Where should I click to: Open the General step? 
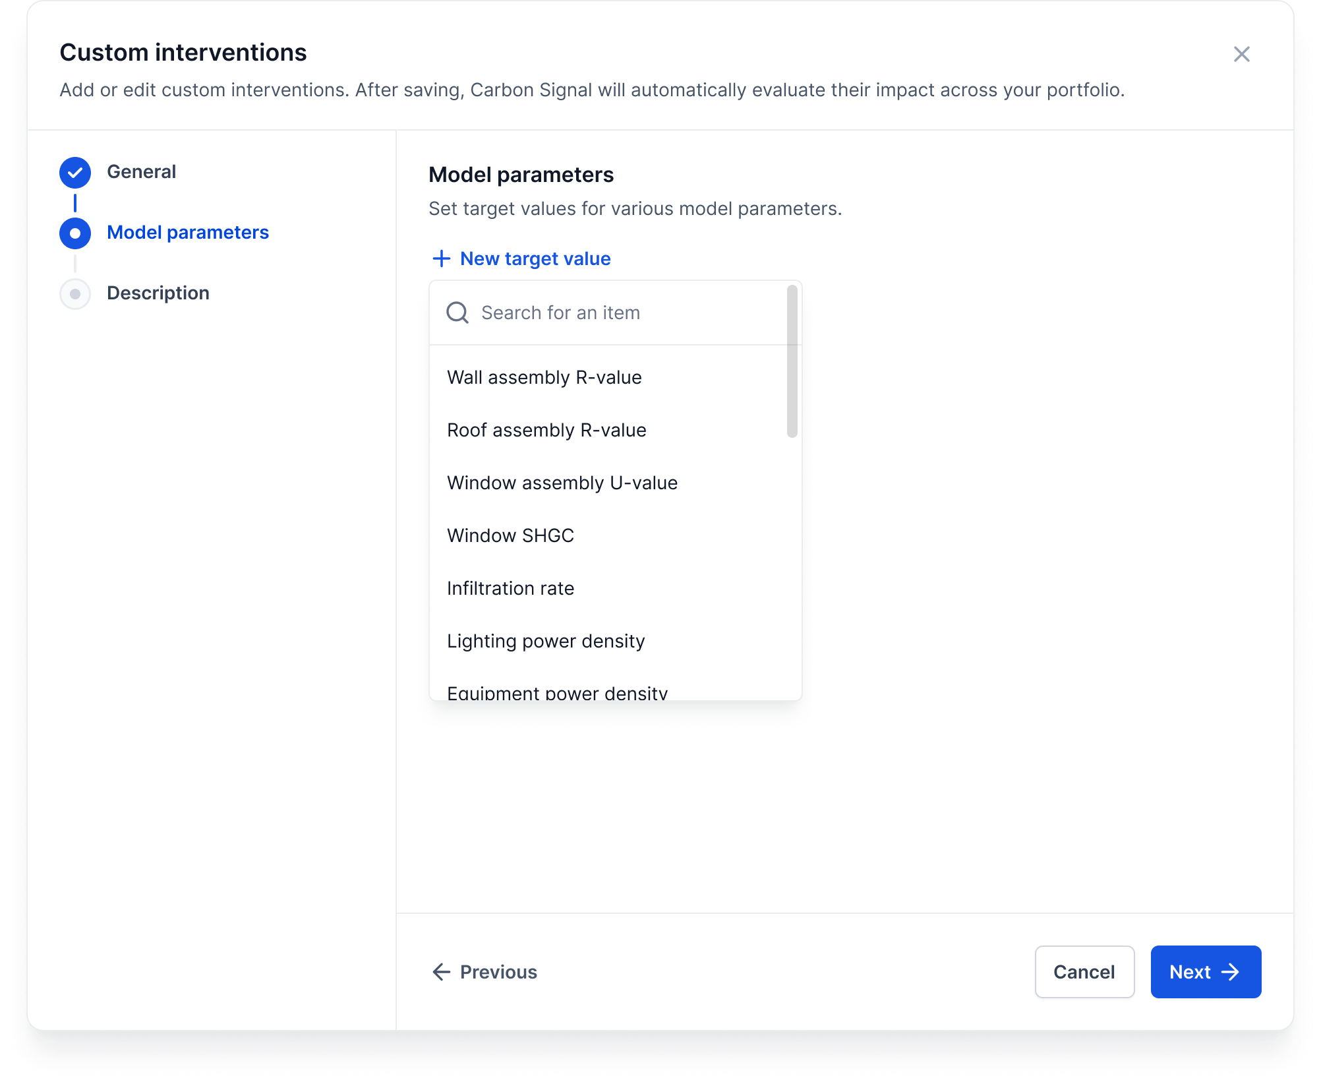coord(141,172)
